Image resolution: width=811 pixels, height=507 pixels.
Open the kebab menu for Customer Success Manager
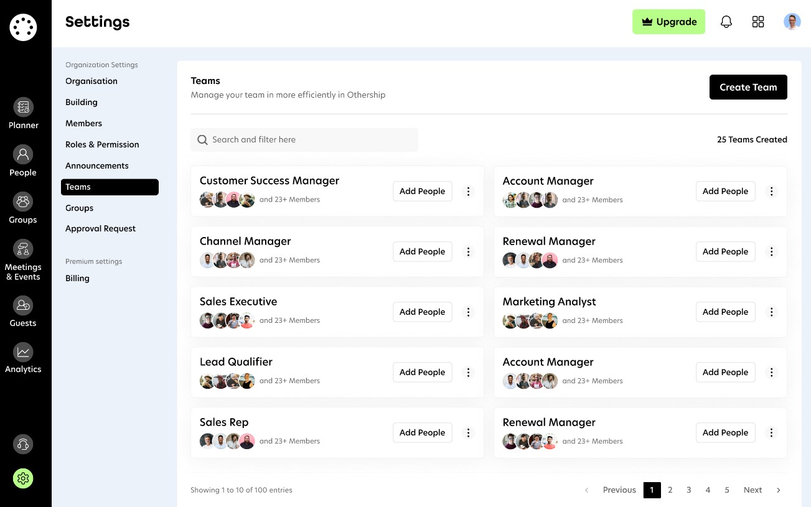tap(469, 191)
